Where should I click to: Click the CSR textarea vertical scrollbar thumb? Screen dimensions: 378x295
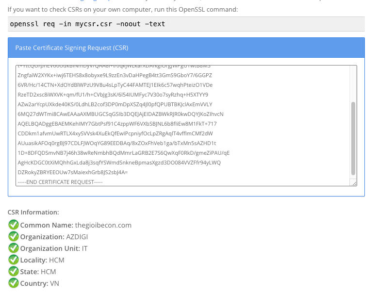[353, 139]
